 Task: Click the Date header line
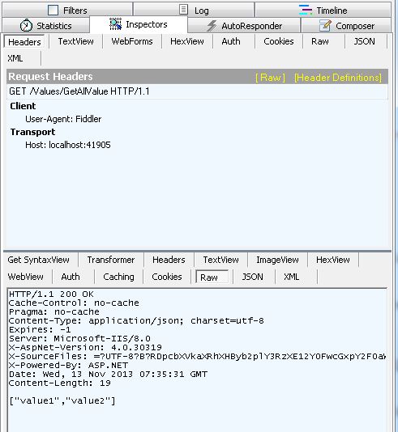click(108, 374)
